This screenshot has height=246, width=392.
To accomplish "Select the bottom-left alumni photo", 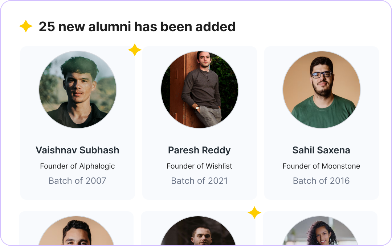I will pyautogui.click(x=76, y=232).
